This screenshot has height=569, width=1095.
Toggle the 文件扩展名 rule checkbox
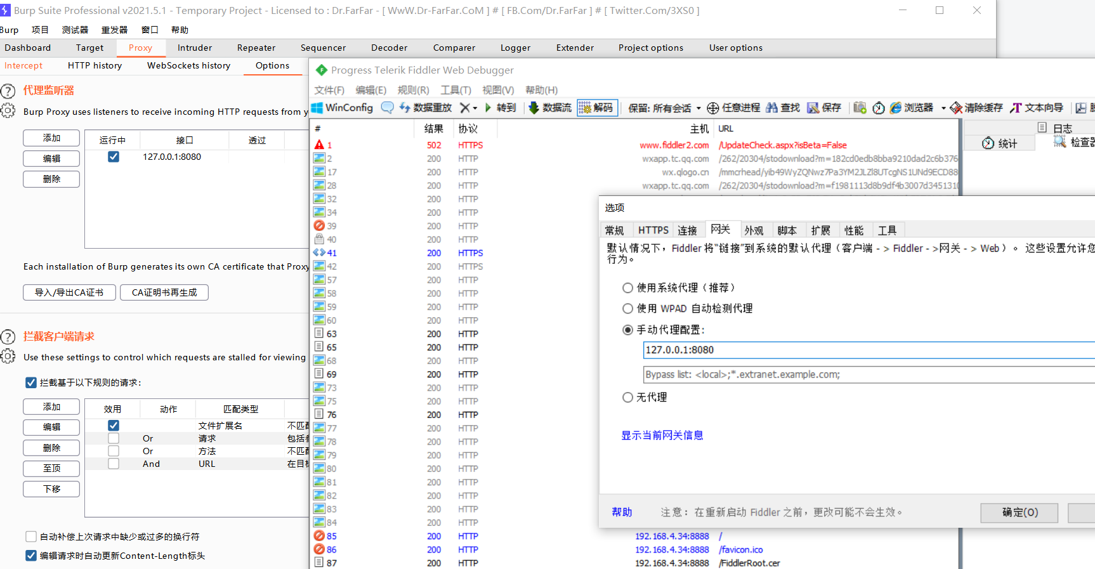(x=114, y=426)
